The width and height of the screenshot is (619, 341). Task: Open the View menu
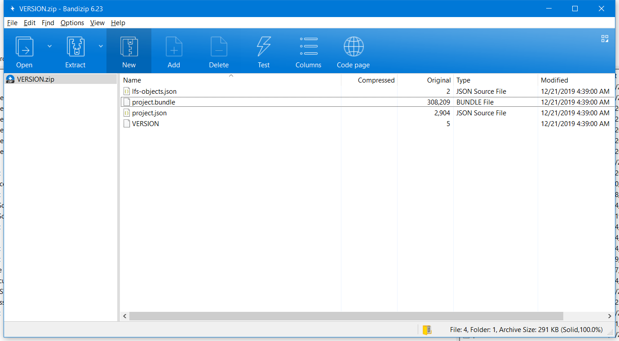coord(97,23)
